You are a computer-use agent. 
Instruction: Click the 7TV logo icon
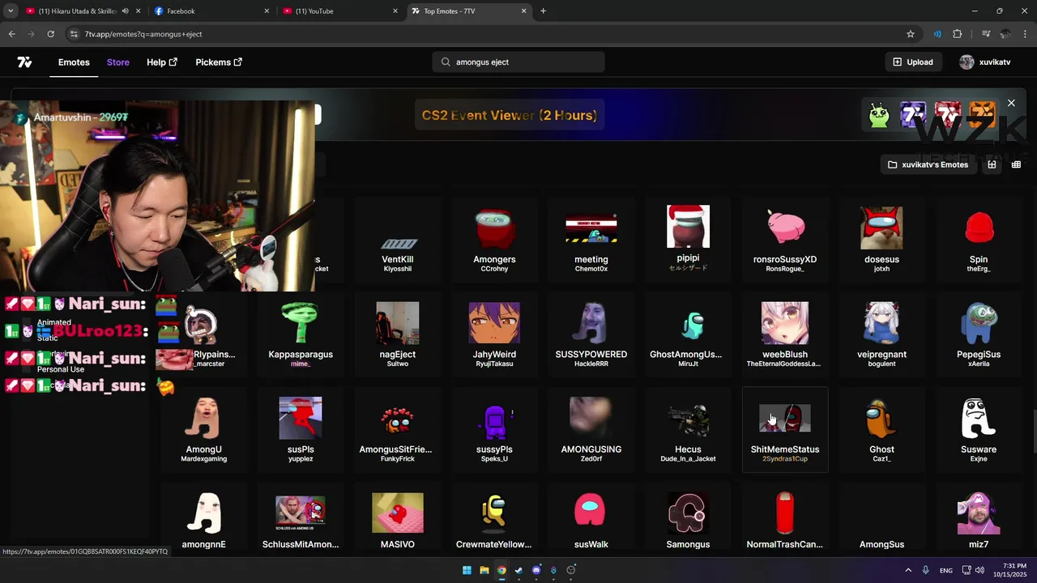point(24,62)
